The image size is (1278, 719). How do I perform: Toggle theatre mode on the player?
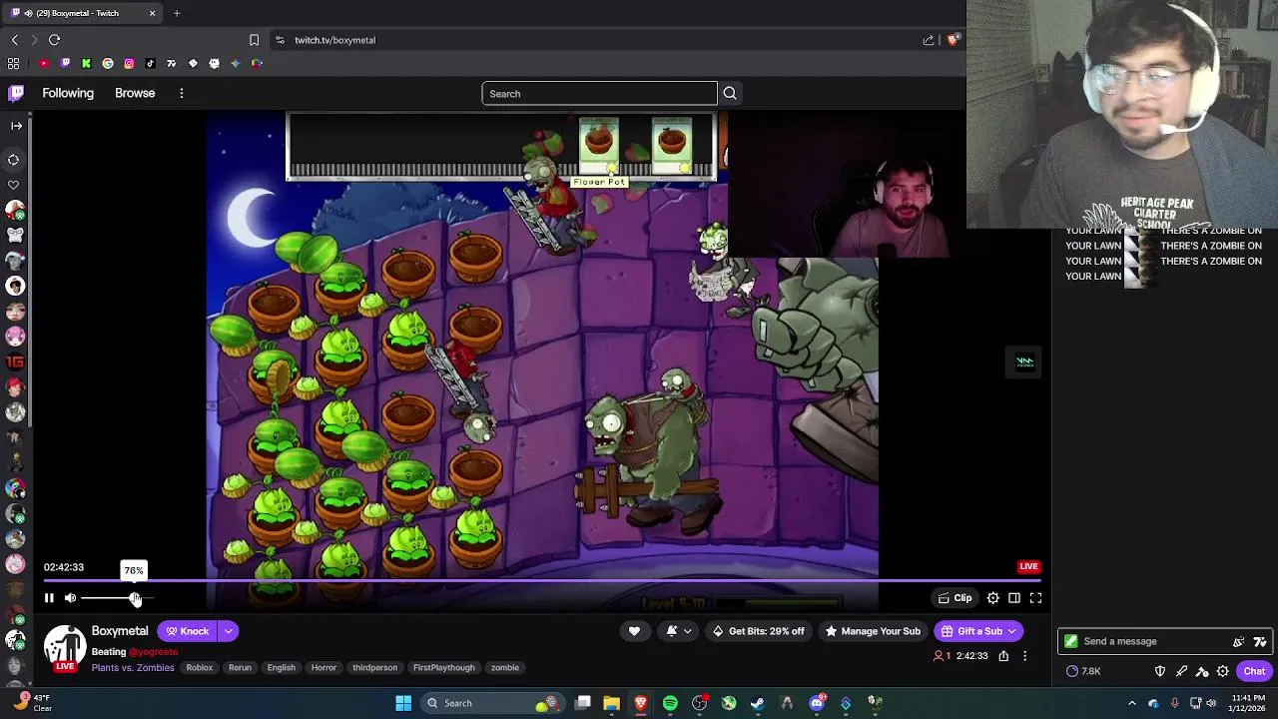click(1014, 598)
